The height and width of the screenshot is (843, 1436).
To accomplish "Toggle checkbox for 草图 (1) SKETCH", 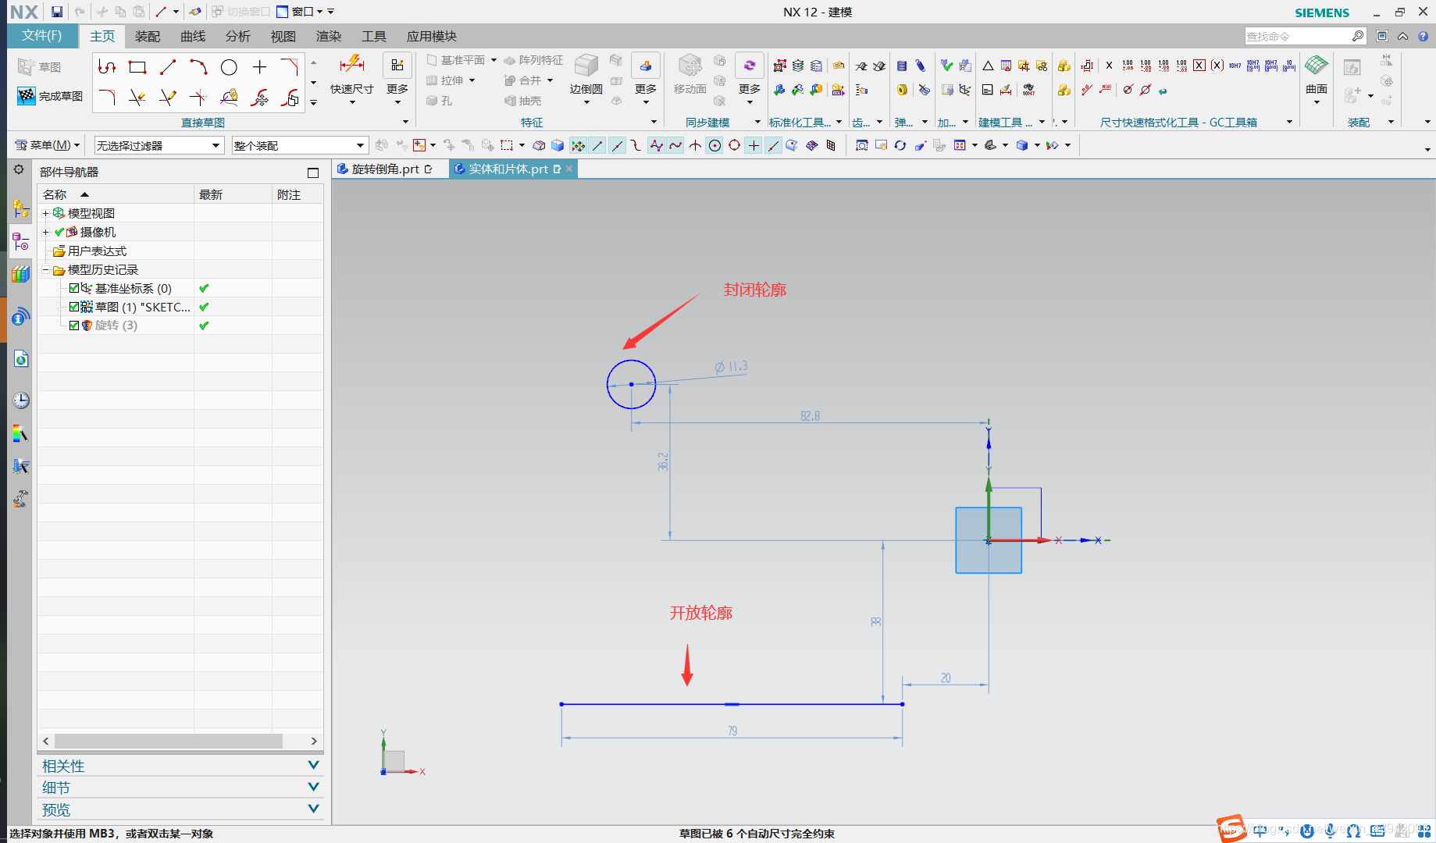I will [74, 307].
